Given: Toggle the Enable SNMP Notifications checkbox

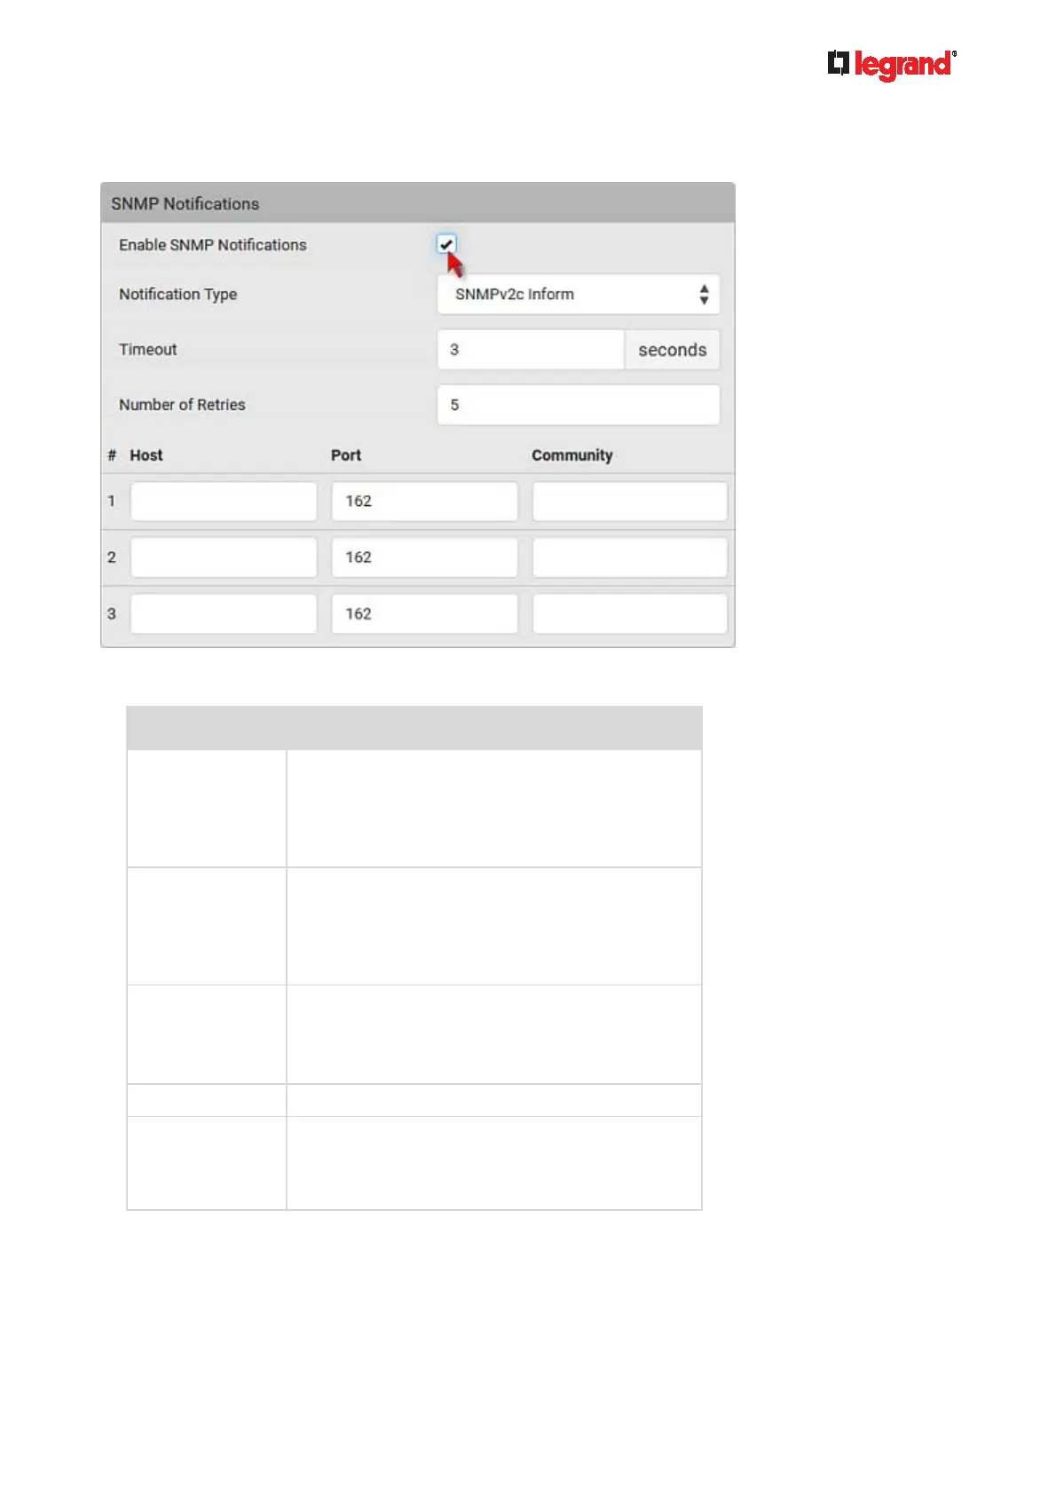Looking at the screenshot, I should 446,244.
